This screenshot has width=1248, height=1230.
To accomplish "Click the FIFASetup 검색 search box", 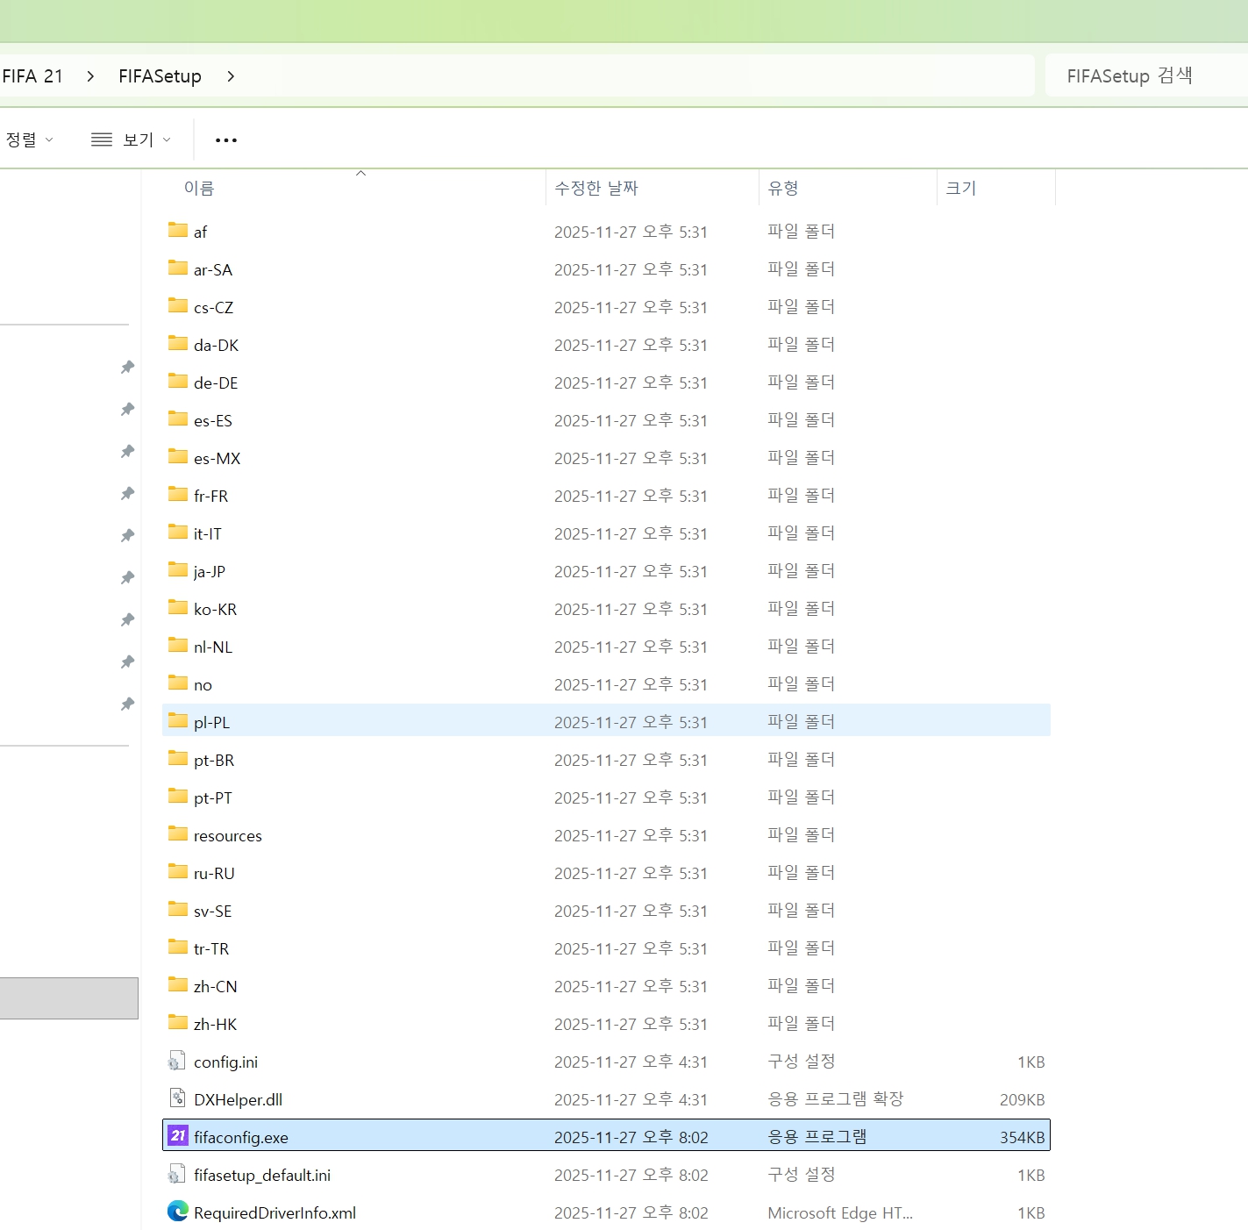I will coord(1145,76).
